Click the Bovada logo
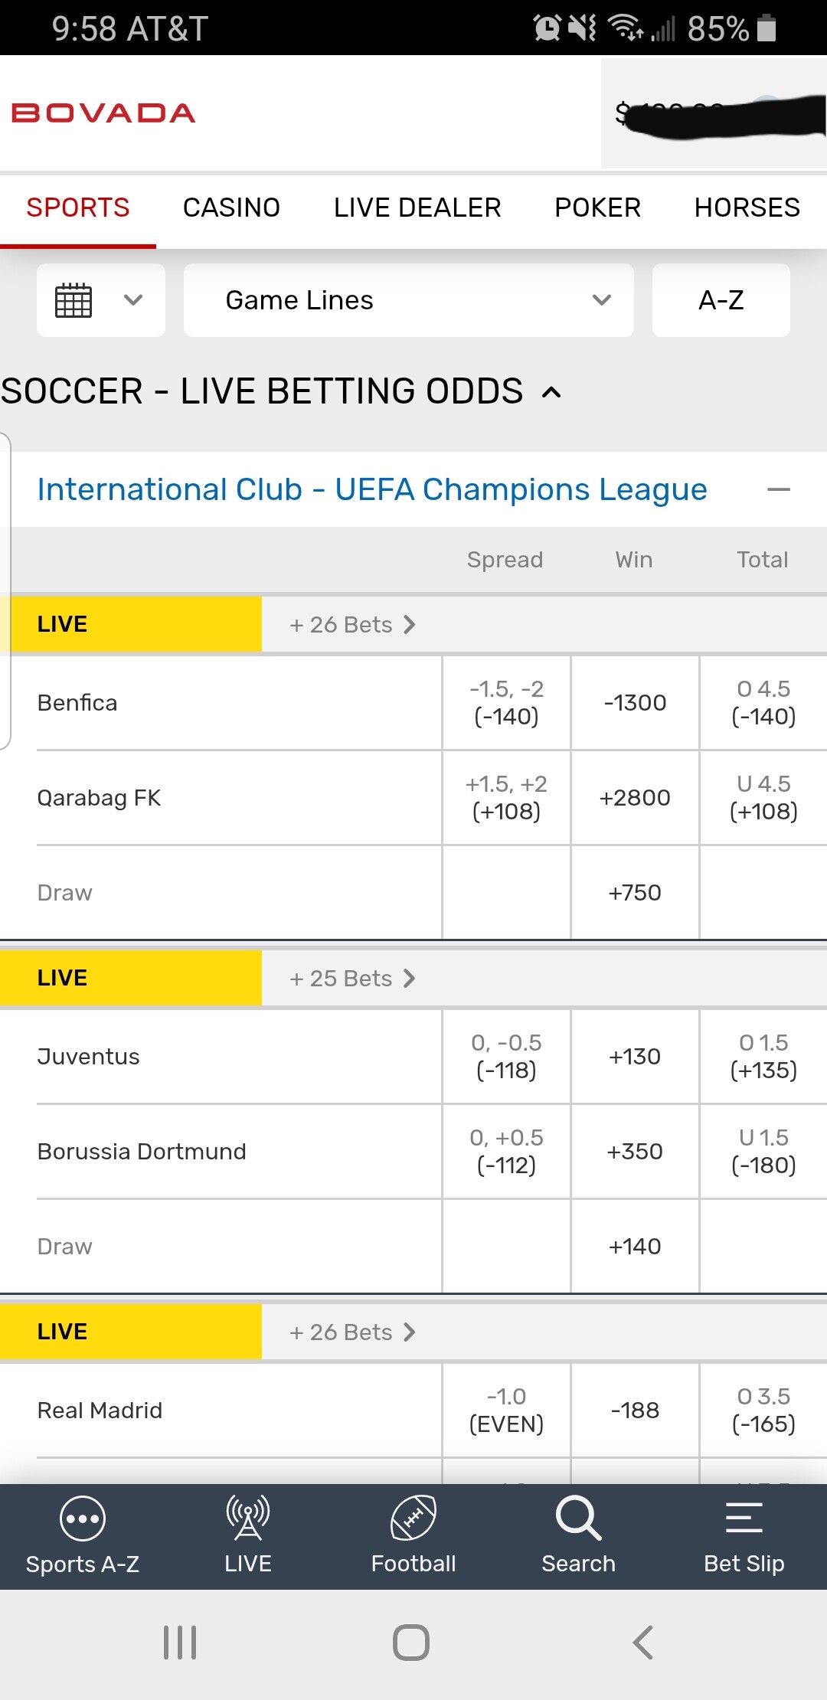This screenshot has height=1700, width=827. (103, 113)
